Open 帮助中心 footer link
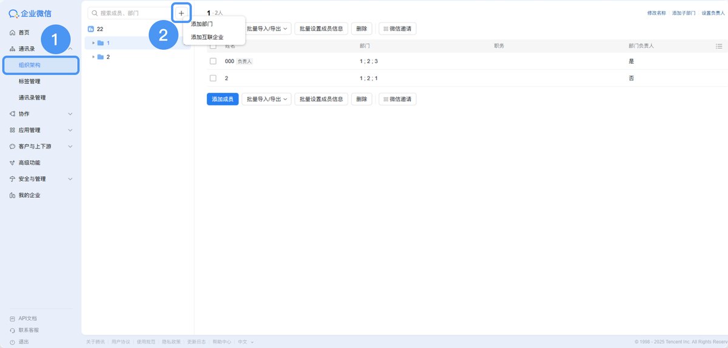 coord(221,342)
